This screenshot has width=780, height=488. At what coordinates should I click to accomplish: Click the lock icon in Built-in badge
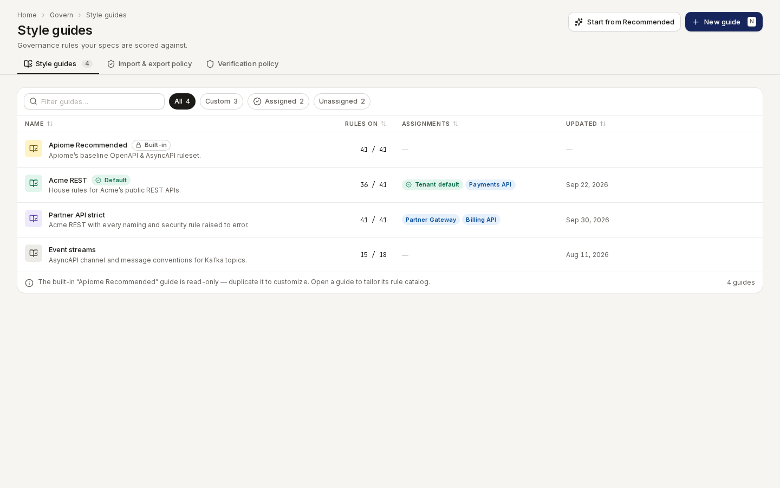pyautogui.click(x=138, y=145)
